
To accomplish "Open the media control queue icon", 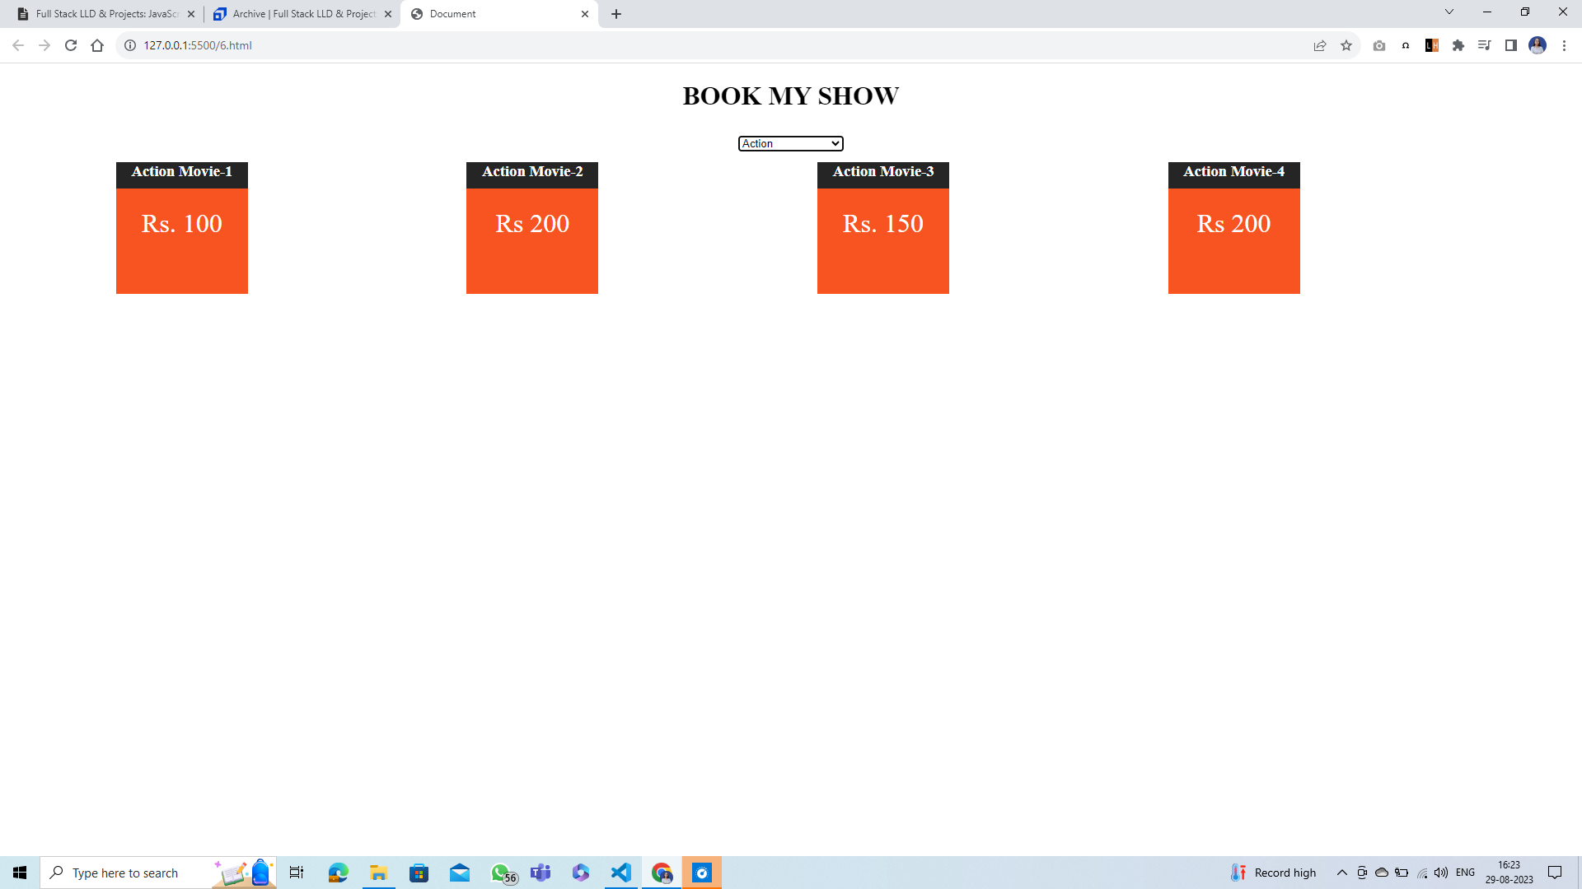I will [1485, 45].
